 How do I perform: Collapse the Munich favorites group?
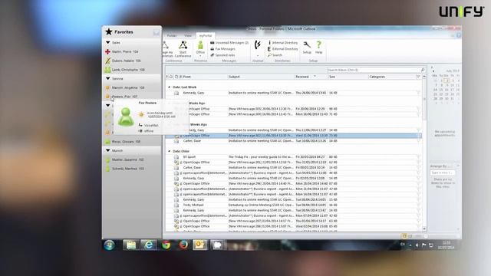click(108, 150)
